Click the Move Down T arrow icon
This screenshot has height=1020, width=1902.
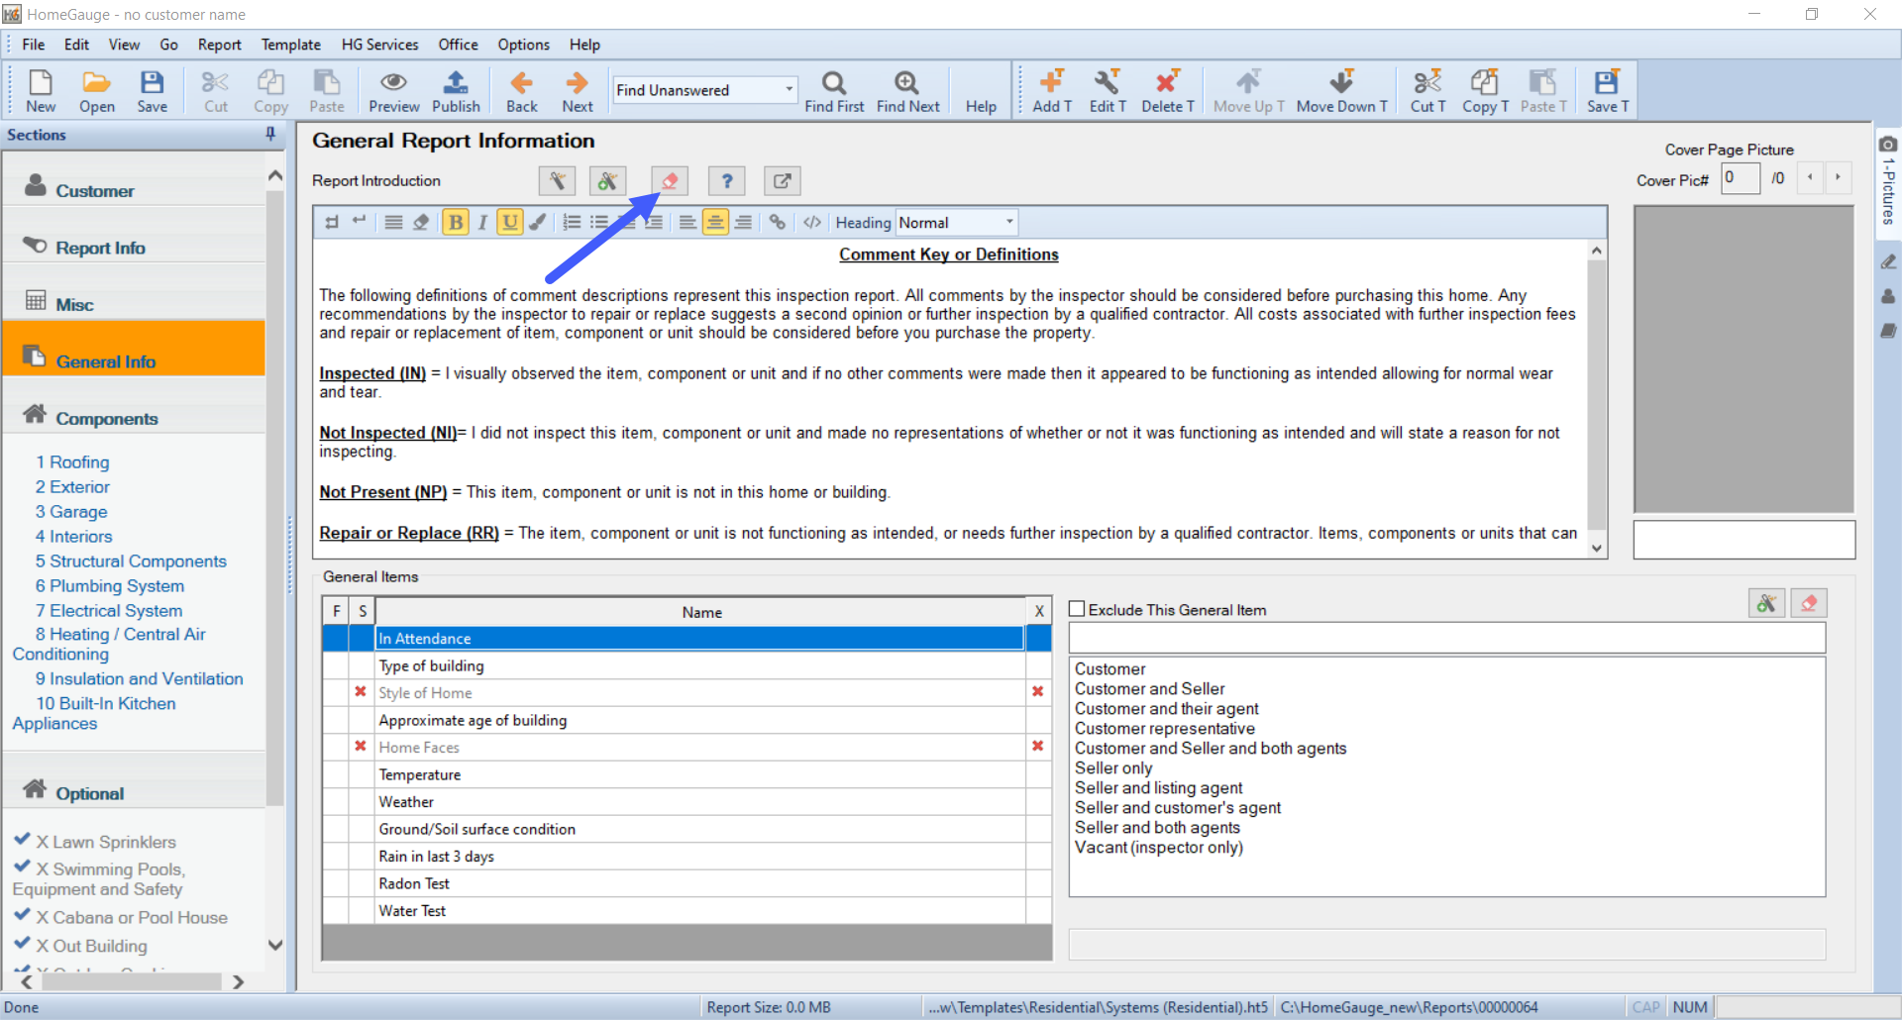pos(1340,91)
